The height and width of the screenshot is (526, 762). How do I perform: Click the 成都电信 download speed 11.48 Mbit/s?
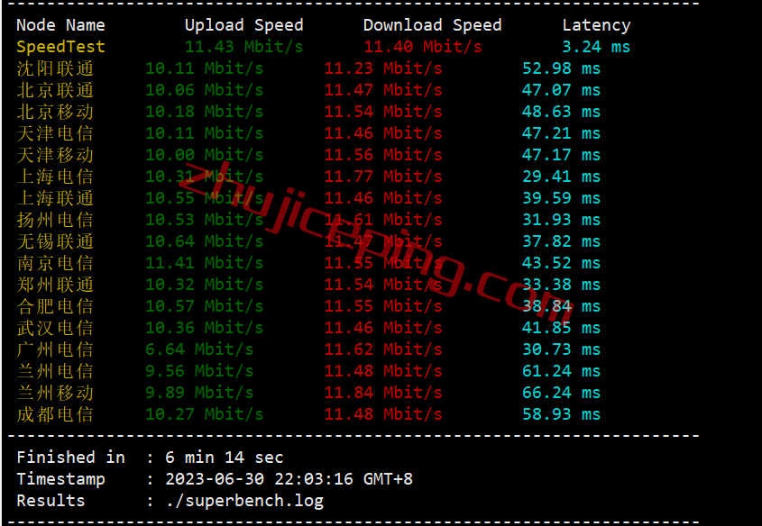[383, 414]
